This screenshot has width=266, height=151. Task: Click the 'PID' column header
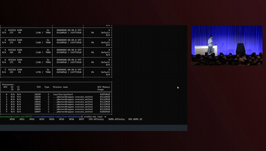[39, 87]
